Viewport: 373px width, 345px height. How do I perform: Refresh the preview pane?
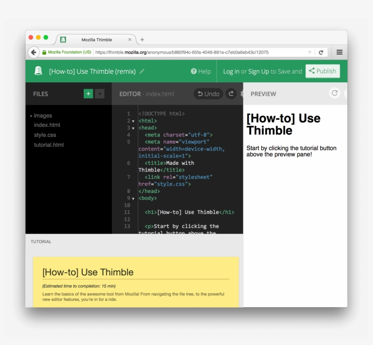(334, 93)
